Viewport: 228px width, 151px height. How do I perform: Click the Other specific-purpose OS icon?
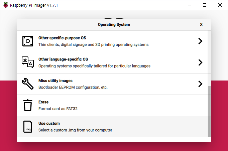(28, 41)
